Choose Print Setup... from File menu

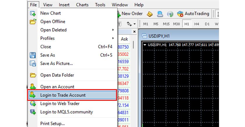point(52,124)
